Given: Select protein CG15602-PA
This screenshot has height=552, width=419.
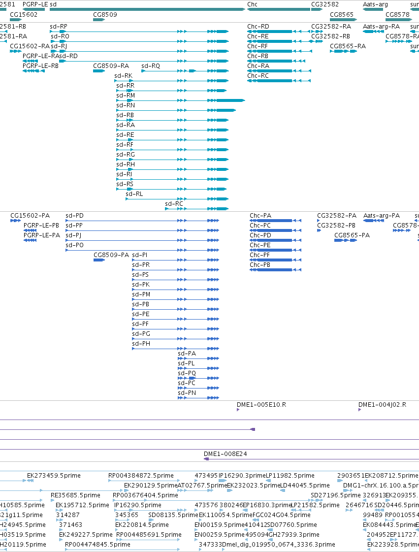Looking at the screenshot, I should coord(15,221).
